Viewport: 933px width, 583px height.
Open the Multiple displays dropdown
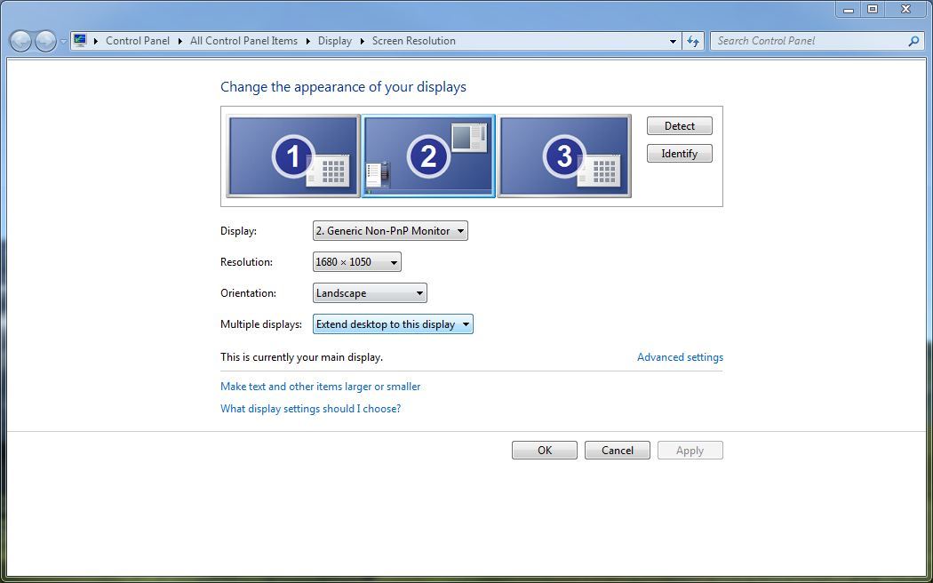[x=393, y=324]
